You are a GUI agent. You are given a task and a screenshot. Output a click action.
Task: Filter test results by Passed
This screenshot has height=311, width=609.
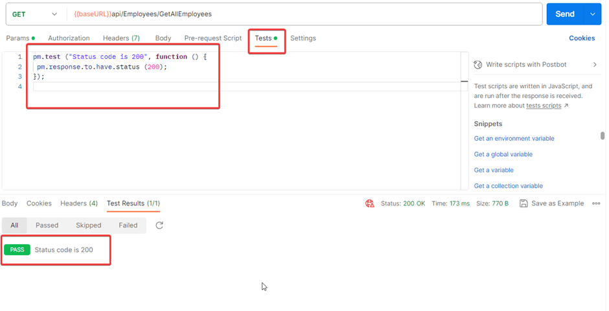(47, 225)
